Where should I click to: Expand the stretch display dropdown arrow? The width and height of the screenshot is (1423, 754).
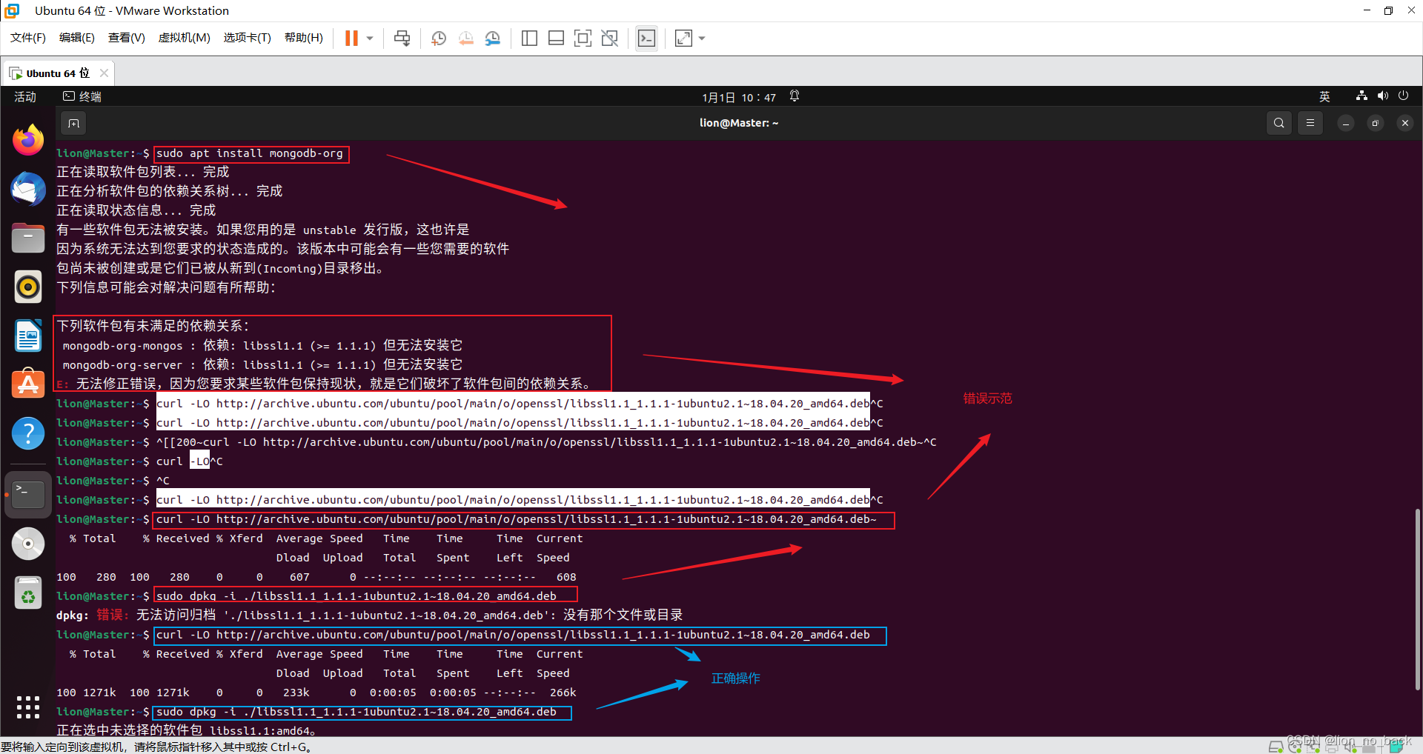pos(702,38)
